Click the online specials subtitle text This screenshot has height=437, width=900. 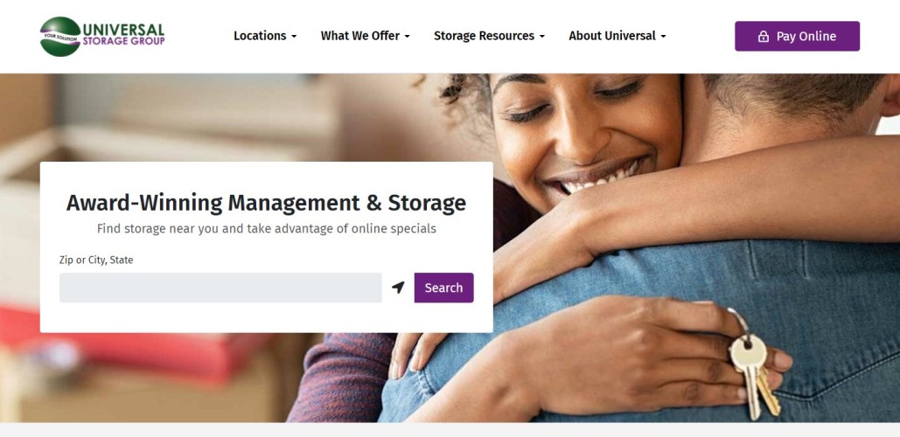coord(266,228)
